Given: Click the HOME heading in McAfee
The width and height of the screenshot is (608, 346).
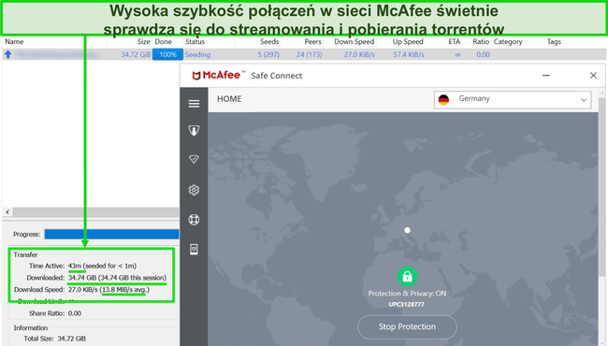Looking at the screenshot, I should point(229,99).
